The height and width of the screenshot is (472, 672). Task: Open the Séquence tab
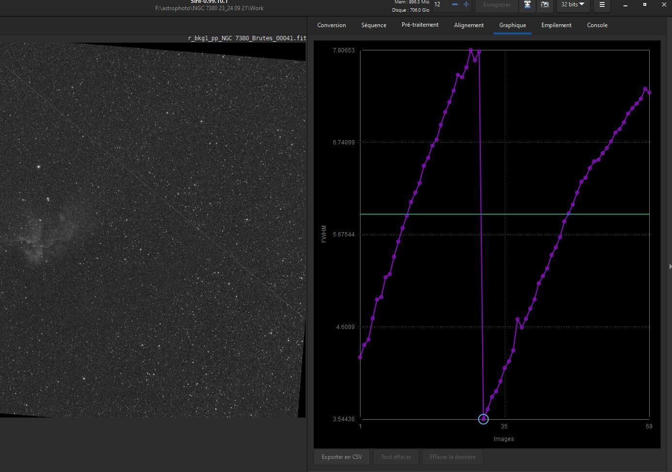(374, 25)
